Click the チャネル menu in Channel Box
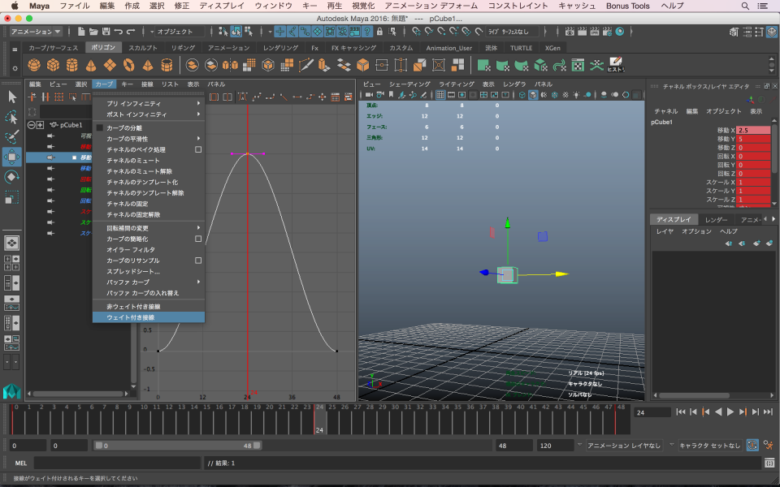 pos(666,111)
